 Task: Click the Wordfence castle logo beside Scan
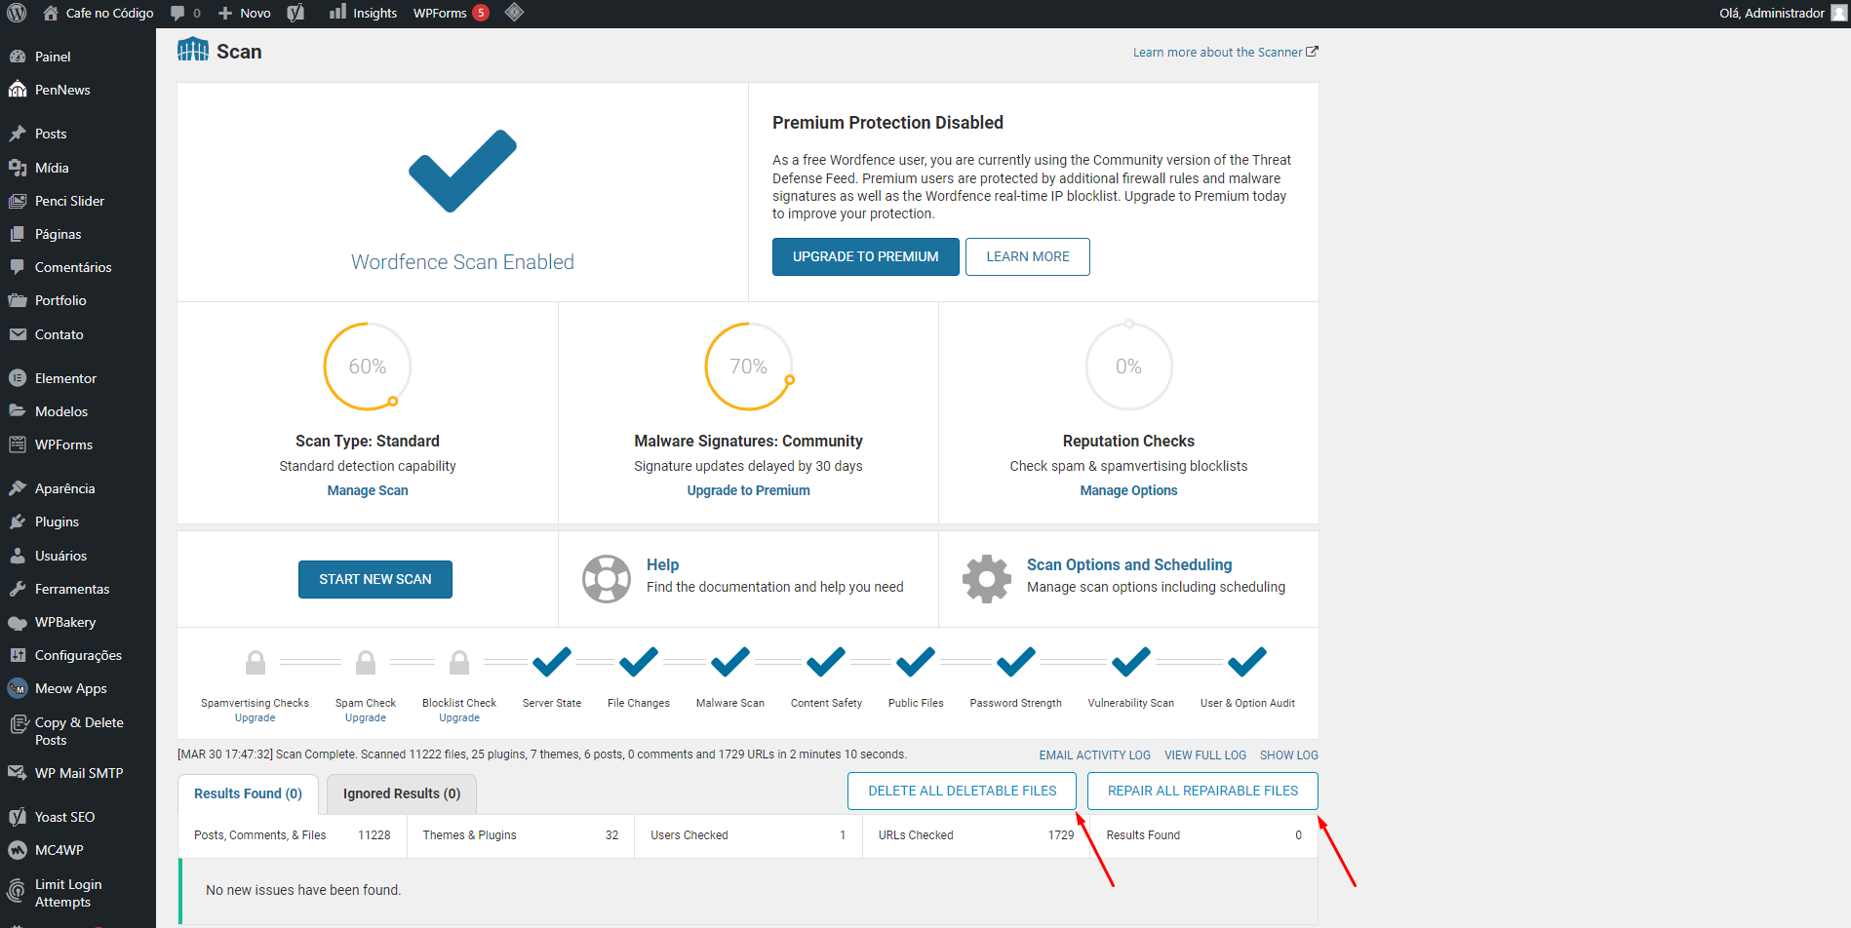[193, 50]
